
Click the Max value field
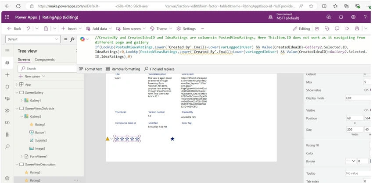tap(368, 82)
